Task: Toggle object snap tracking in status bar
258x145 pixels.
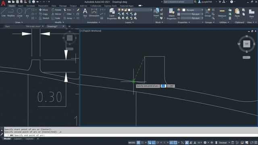Action: [x=171, y=143]
